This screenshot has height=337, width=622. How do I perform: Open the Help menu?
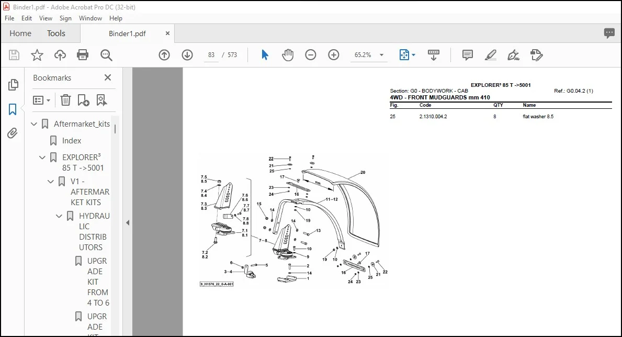point(116,18)
